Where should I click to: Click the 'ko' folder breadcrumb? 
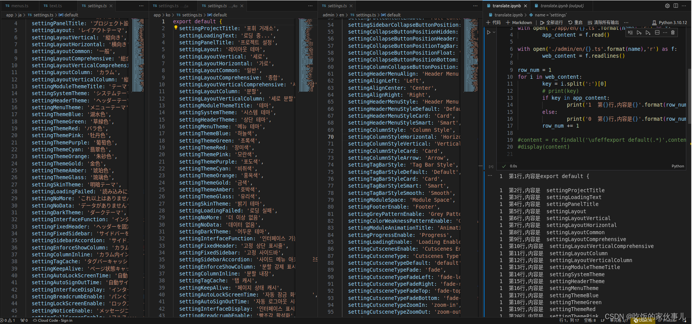[168, 15]
